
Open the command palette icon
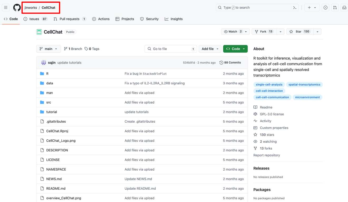(x=295, y=8)
